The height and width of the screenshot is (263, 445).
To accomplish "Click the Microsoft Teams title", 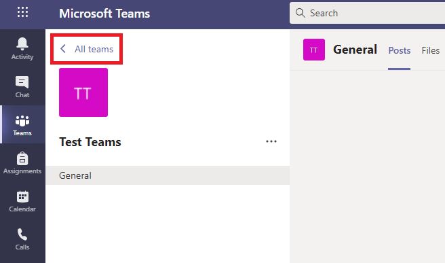I will coord(104,14).
